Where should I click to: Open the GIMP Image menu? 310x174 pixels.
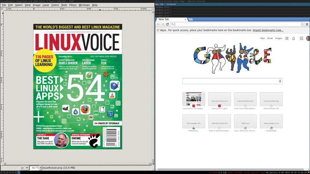(37, 5)
